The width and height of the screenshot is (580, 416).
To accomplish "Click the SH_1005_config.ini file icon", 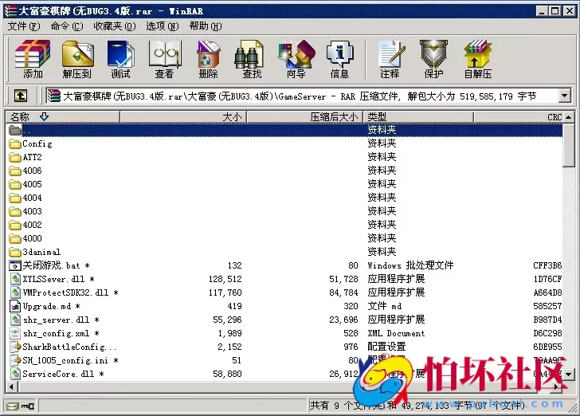I will point(16,360).
